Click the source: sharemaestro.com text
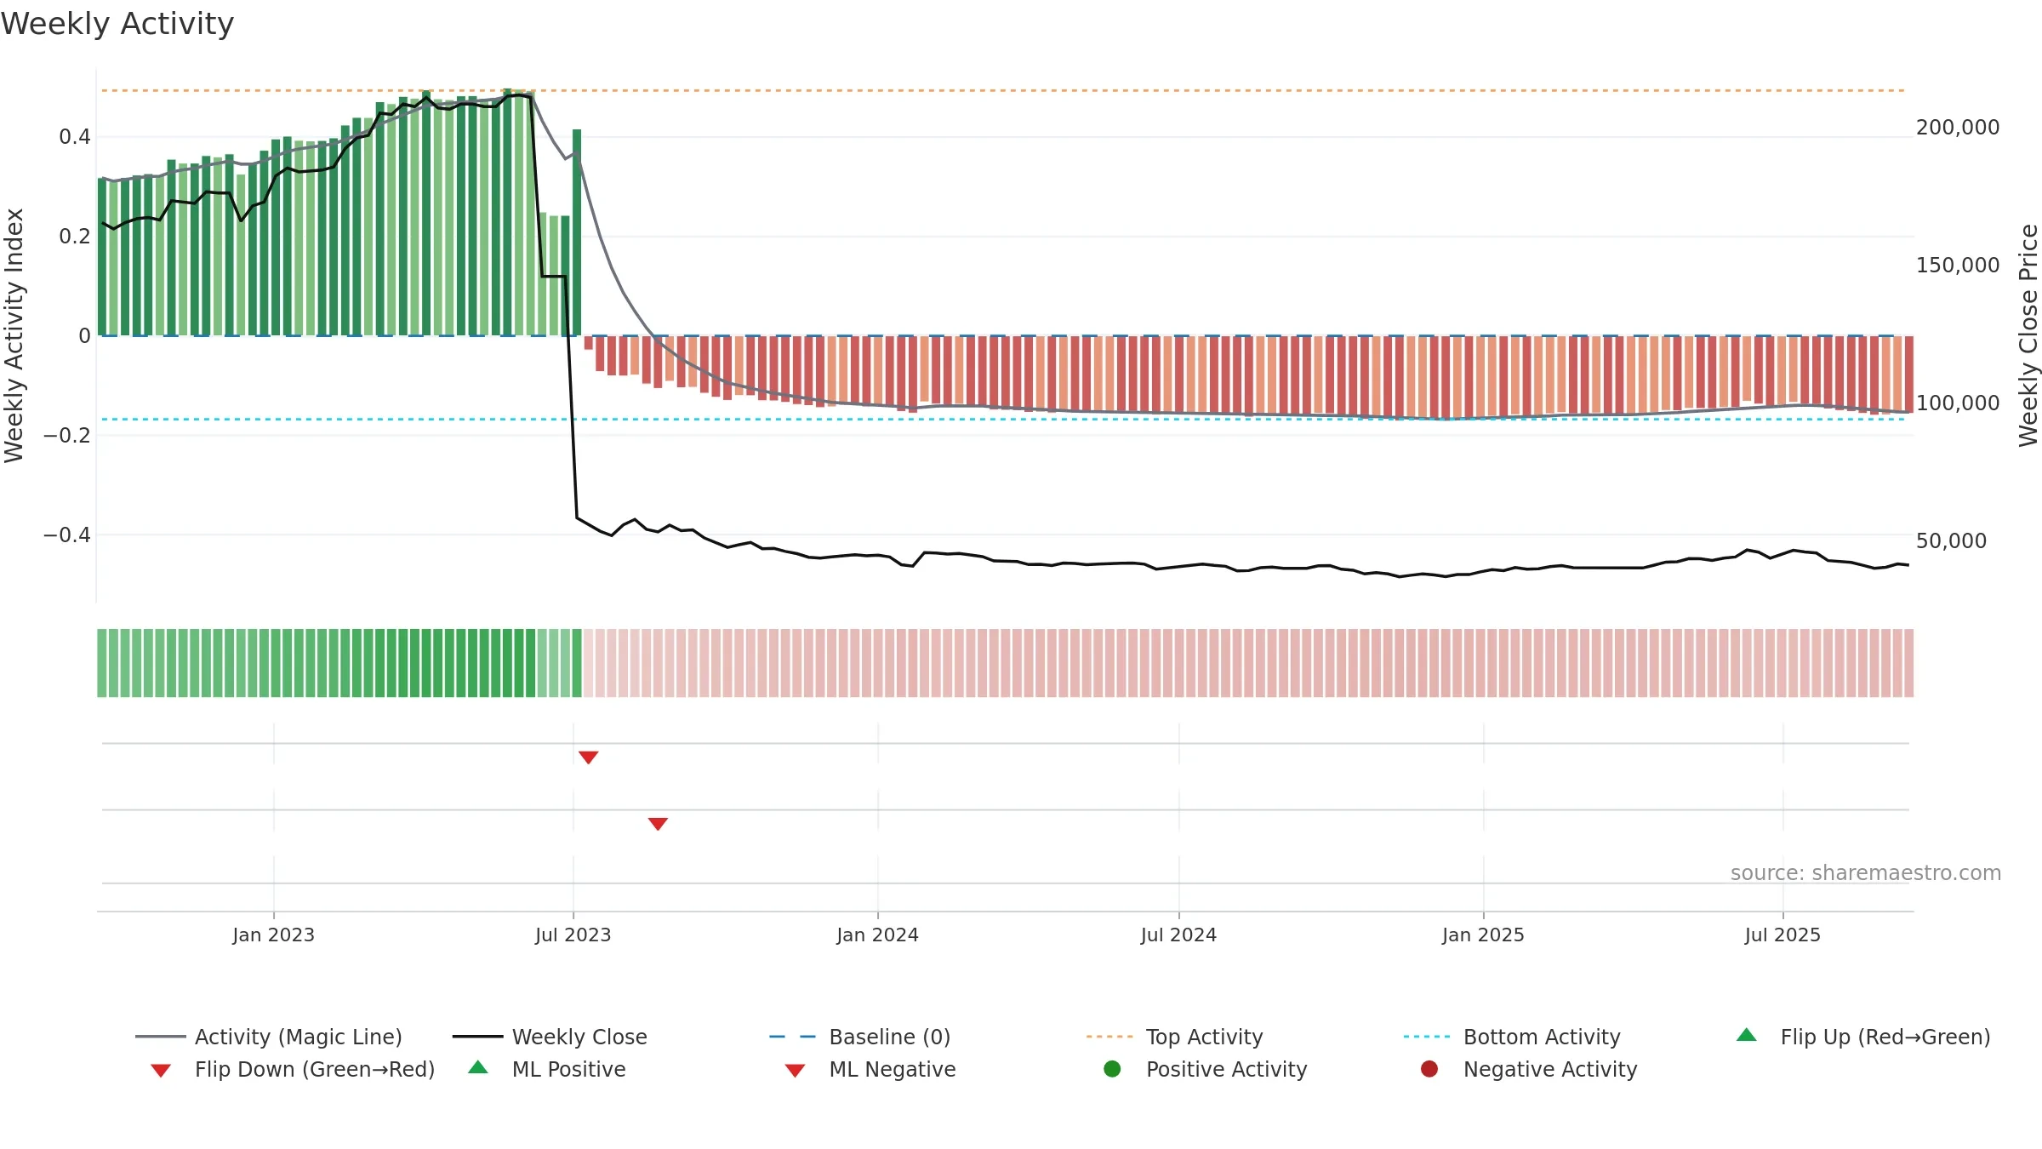2042x1149 pixels. point(1866,873)
